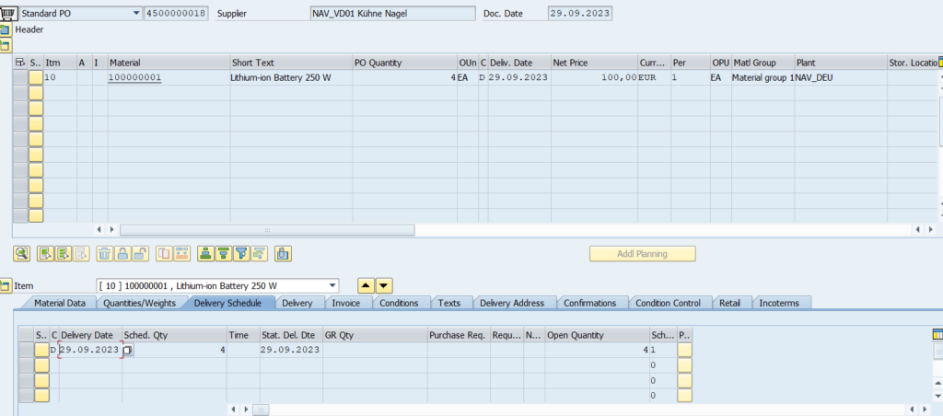Click the shopping cart document overview icon
Image resolution: width=943 pixels, height=416 pixels.
[9, 14]
